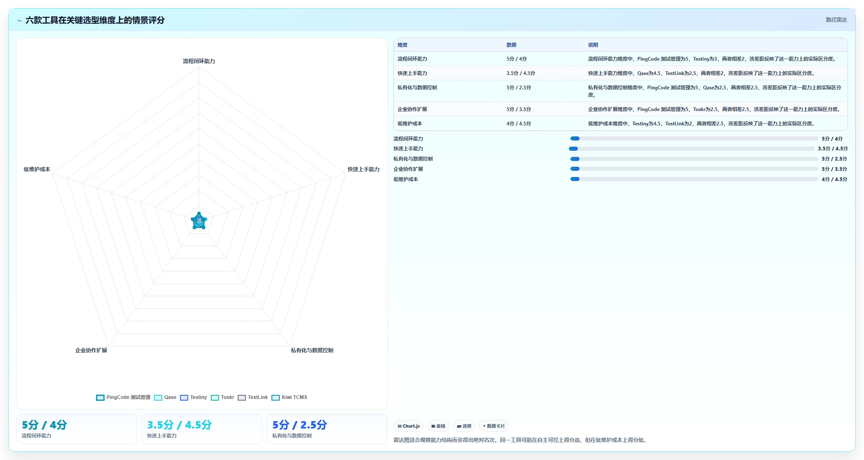Screen dimensions: 864x460
Task: Select the 快速上手能力 table row cell
Action: [x=412, y=73]
